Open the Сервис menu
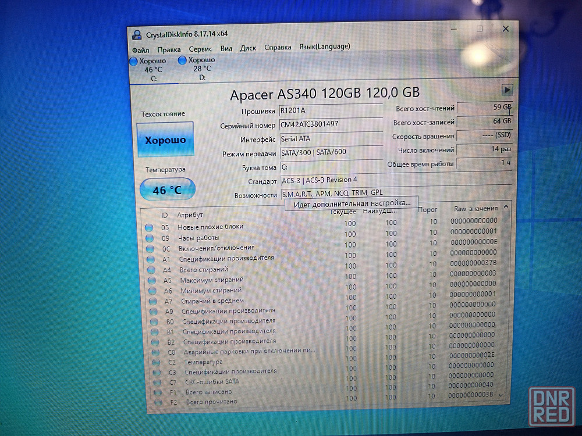The image size is (582, 436). (x=201, y=49)
